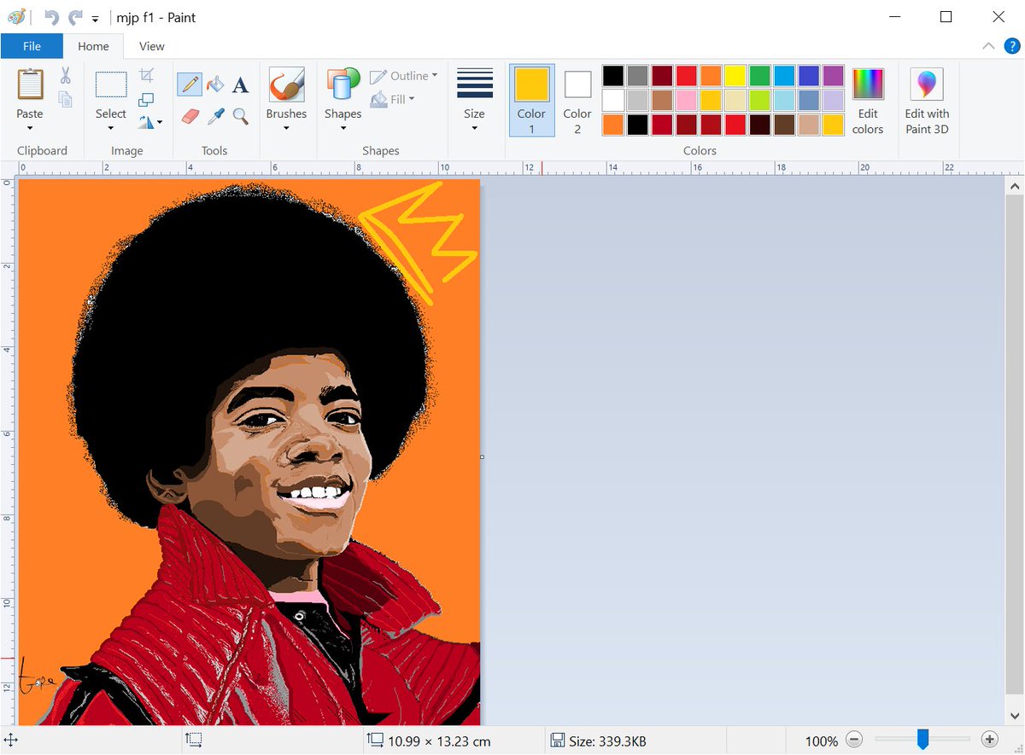Select the Fill with color bucket tool
1025x755 pixels.
(215, 84)
